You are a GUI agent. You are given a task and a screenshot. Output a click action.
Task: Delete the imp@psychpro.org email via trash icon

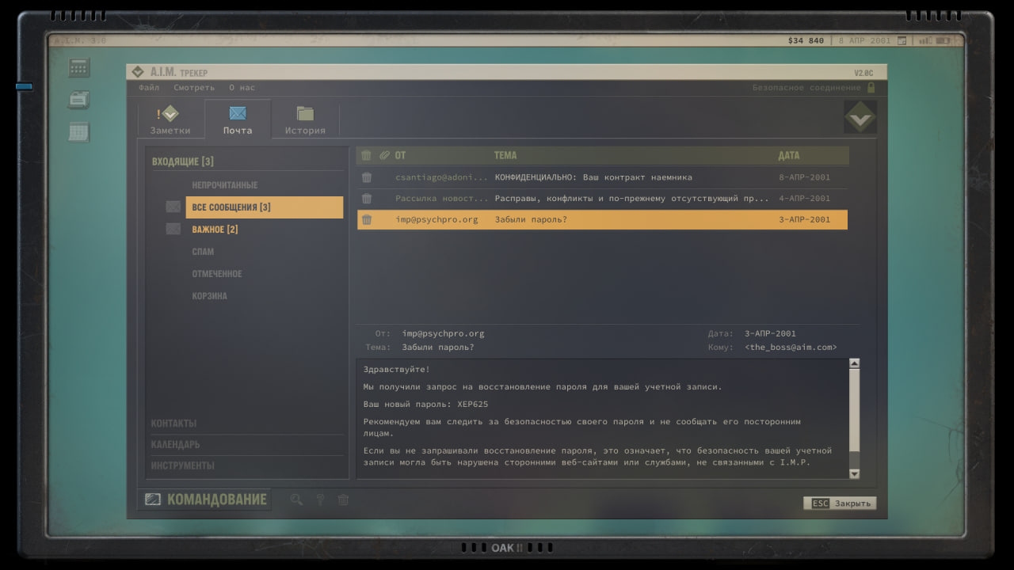click(367, 220)
